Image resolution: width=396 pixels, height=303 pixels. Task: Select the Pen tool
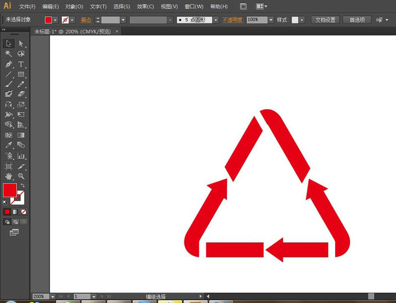[8, 64]
